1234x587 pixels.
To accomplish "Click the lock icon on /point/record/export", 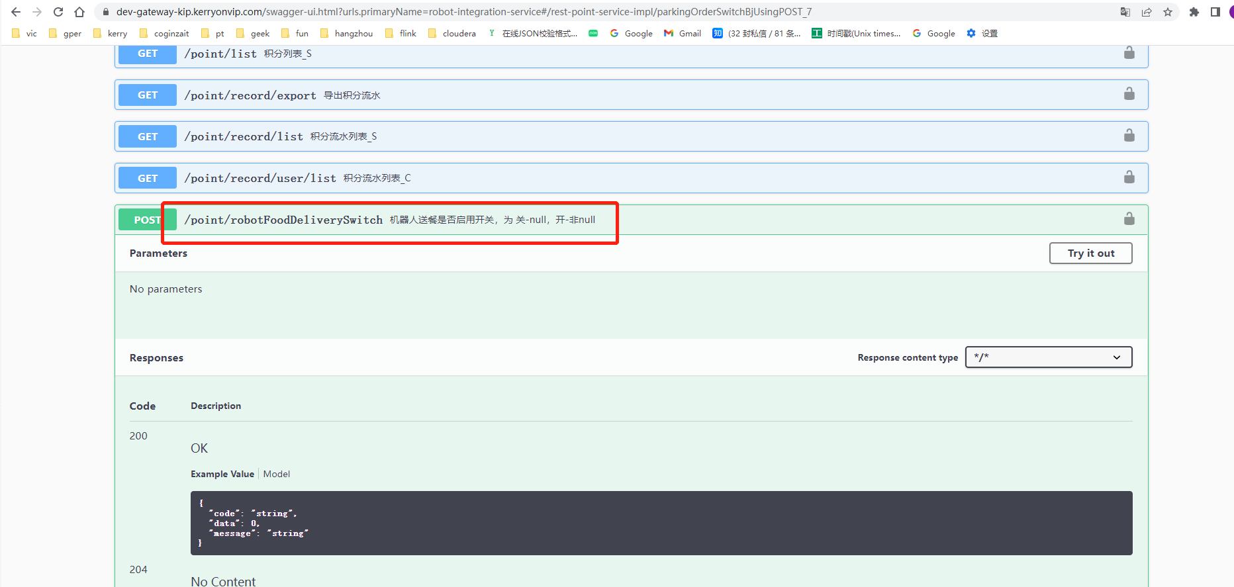I will click(1129, 93).
